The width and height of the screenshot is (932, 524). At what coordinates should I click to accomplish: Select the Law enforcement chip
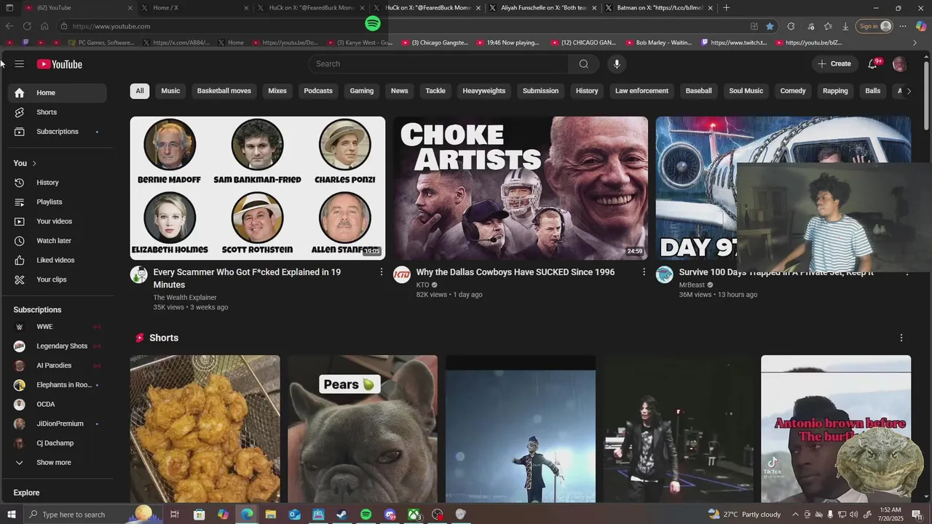tap(641, 91)
